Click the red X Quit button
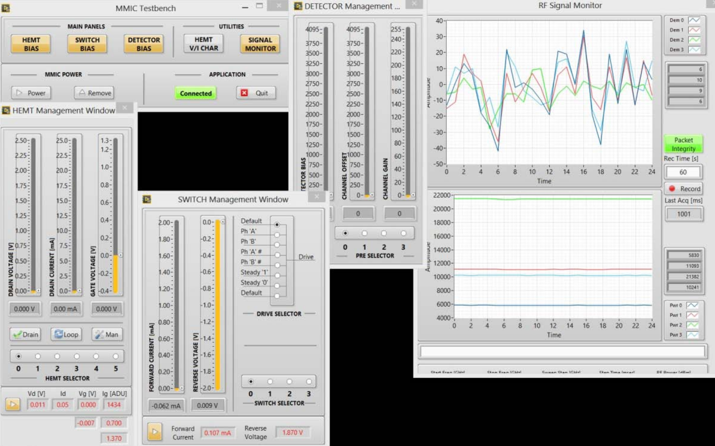Screen dimensions: 715x446 tap(256, 93)
